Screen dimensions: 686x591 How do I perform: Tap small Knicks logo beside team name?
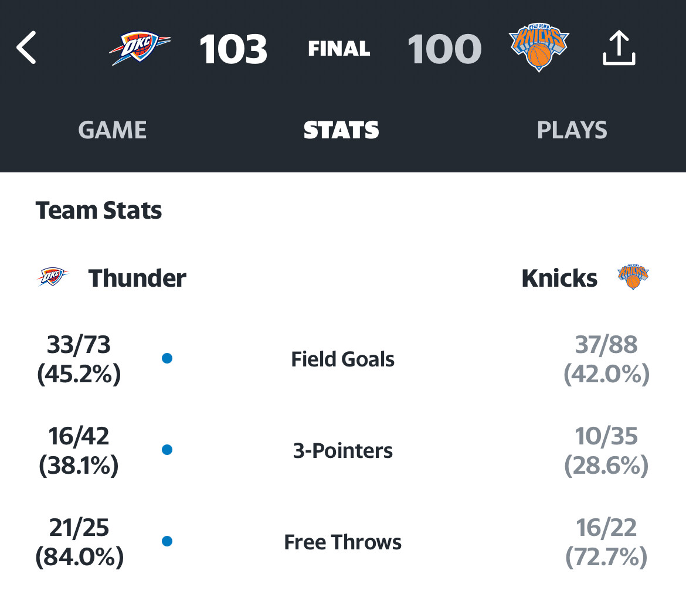633,277
